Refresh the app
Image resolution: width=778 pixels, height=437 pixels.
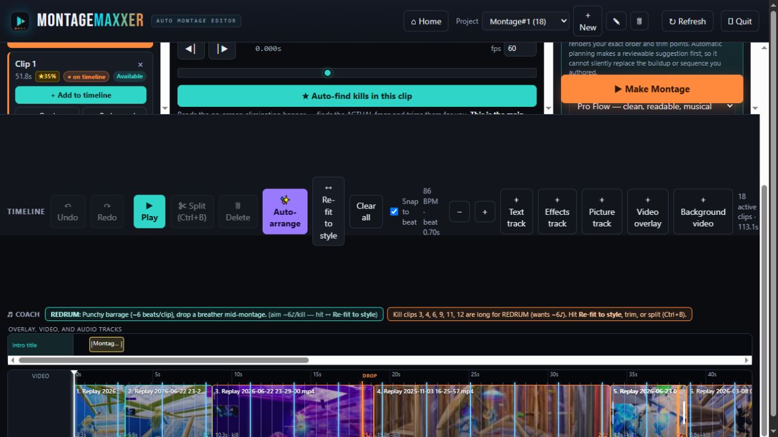[x=688, y=21]
